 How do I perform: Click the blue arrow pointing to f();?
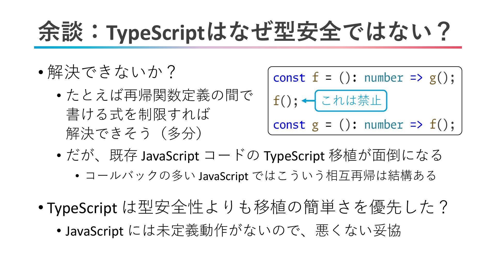pyautogui.click(x=308, y=101)
